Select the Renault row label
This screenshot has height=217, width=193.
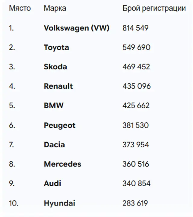tap(59, 86)
